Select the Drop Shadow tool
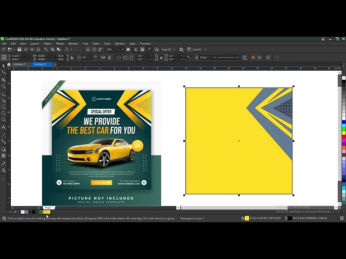Image resolution: width=346 pixels, height=259 pixels. [x=4, y=149]
